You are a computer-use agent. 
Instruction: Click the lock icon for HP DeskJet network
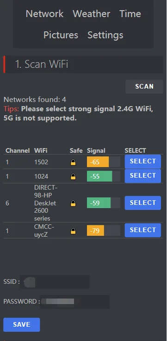click(73, 203)
